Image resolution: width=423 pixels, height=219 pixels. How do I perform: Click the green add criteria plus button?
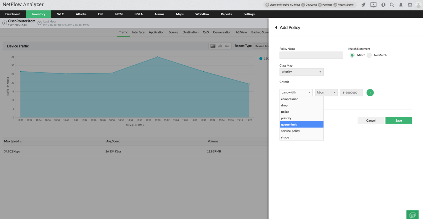click(370, 93)
